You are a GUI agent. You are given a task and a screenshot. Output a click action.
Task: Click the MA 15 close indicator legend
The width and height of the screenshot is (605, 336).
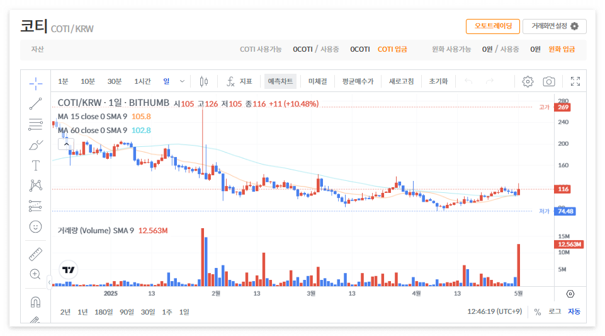92,116
